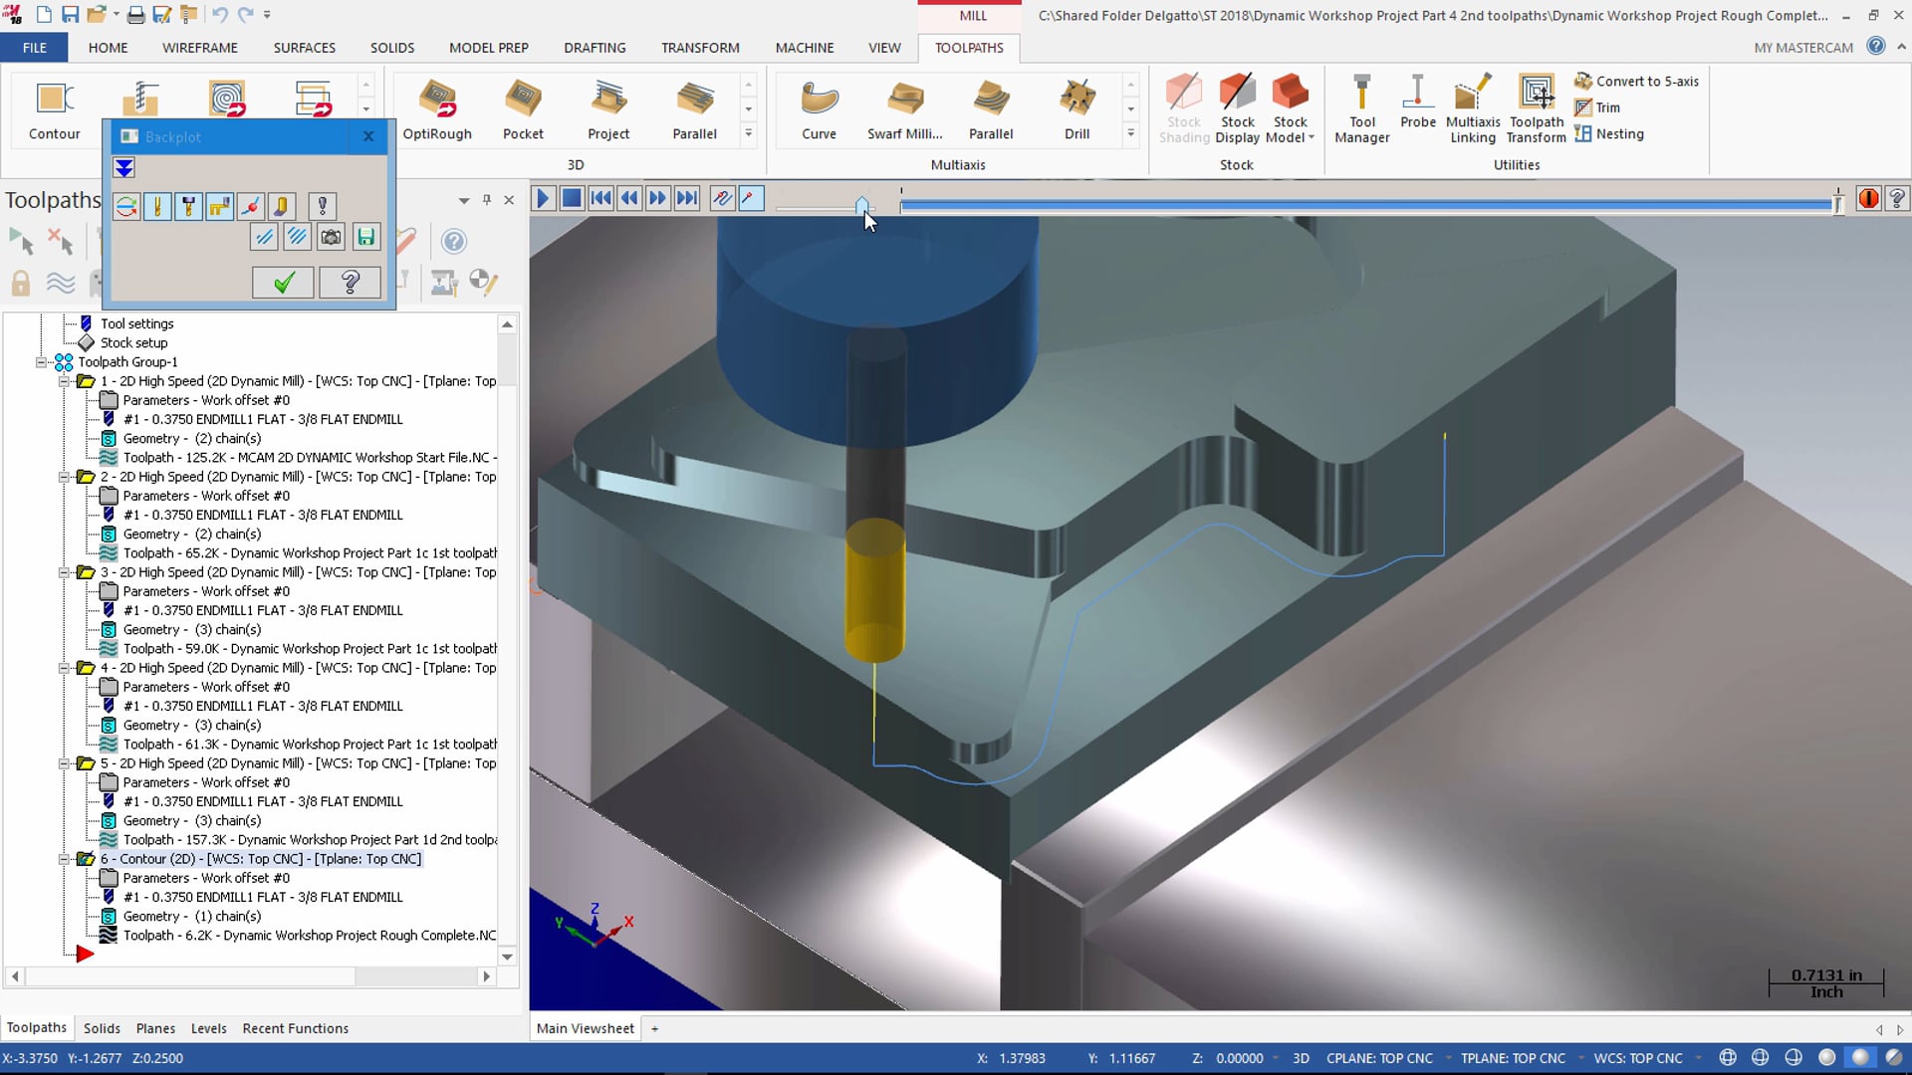Image resolution: width=1912 pixels, height=1075 pixels.
Task: Open Backplot dialog help button
Action: click(350, 283)
